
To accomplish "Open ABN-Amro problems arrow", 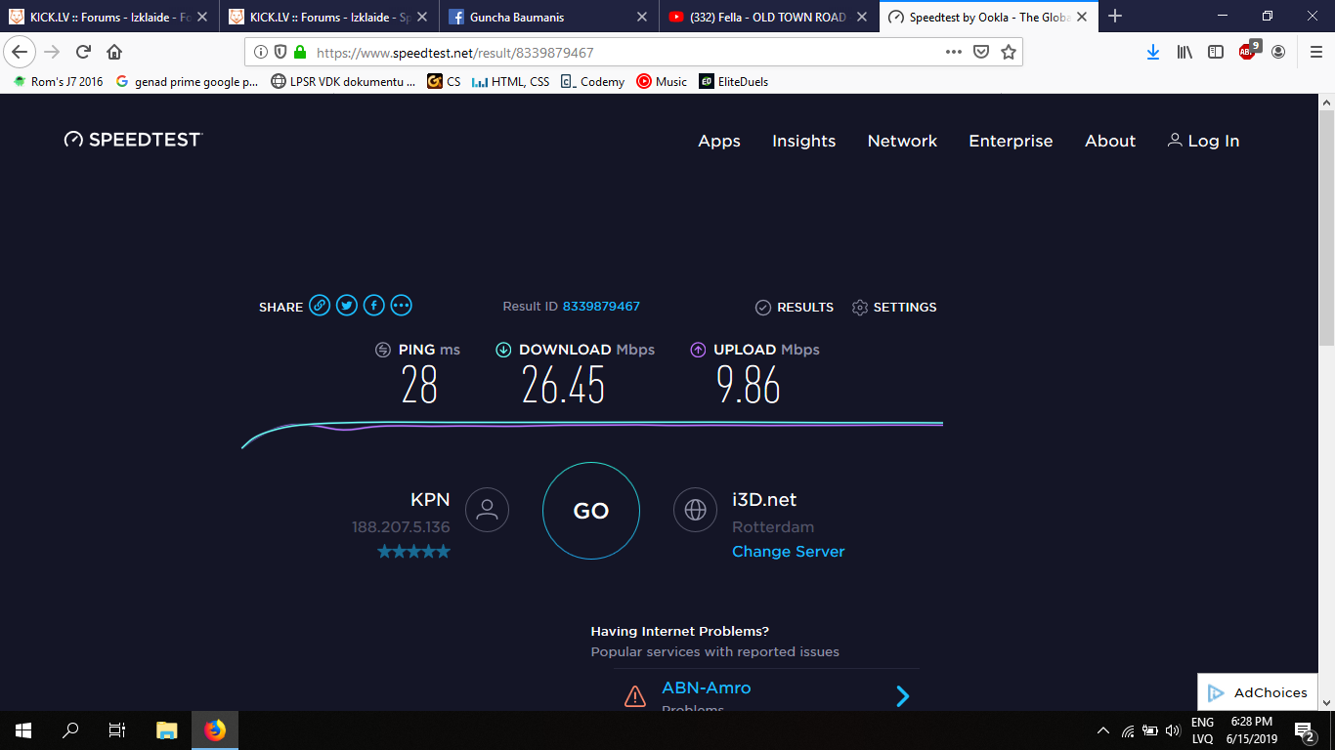I will pyautogui.click(x=903, y=695).
